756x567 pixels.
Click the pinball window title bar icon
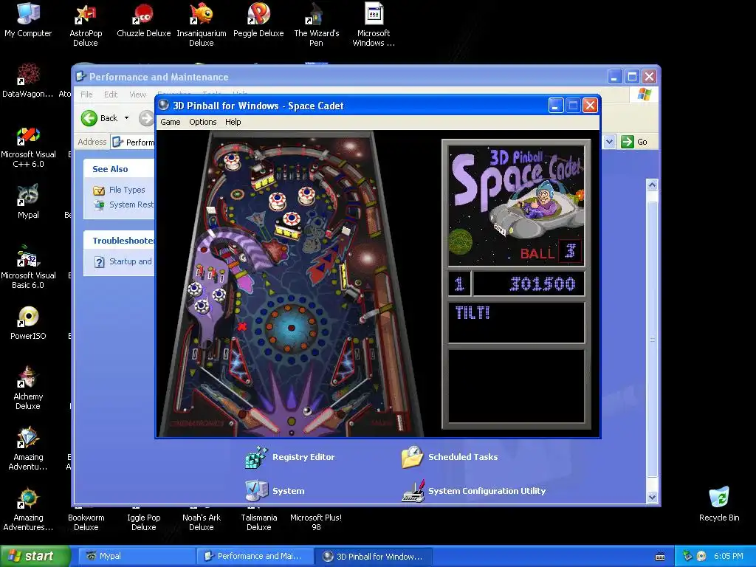(x=164, y=105)
